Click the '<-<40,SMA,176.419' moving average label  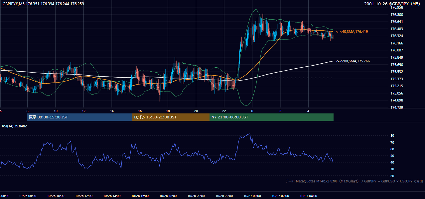coord(352,32)
